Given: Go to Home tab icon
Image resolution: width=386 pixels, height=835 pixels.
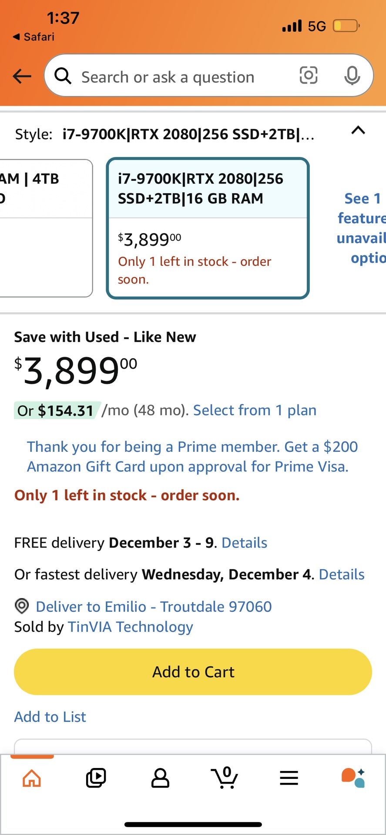Looking at the screenshot, I should pyautogui.click(x=32, y=778).
